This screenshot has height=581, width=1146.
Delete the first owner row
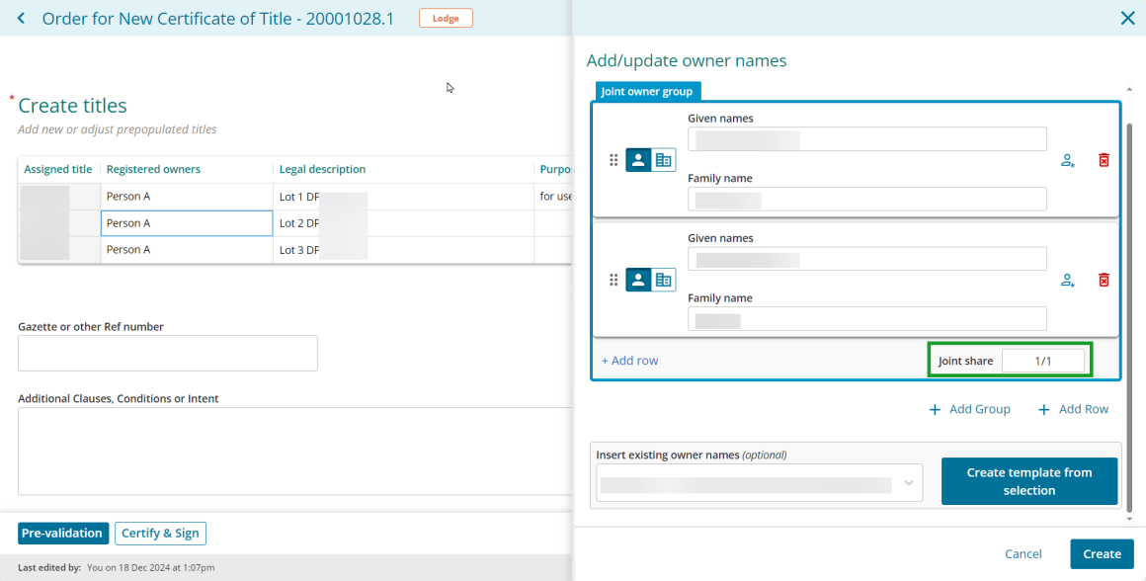1105,160
